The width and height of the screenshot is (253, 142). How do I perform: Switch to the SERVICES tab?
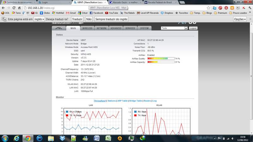pos(130,28)
